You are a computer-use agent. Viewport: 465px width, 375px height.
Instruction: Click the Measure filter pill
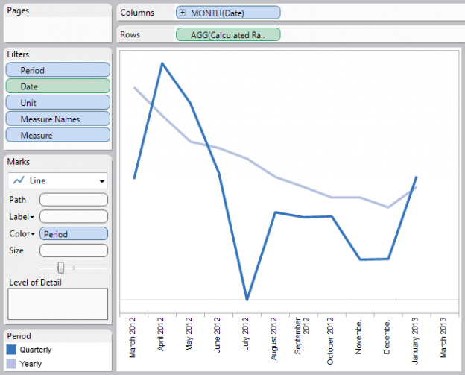point(58,136)
